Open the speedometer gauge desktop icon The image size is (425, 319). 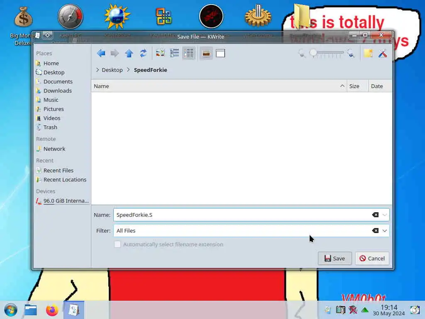pyautogui.click(x=70, y=17)
